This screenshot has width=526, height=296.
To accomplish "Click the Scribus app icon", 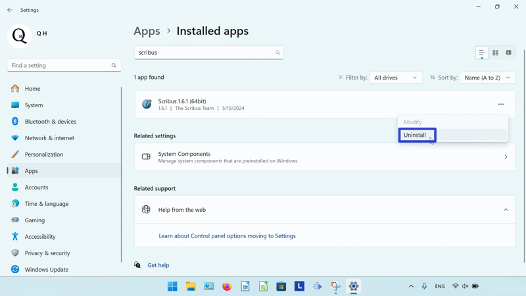I will [147, 104].
